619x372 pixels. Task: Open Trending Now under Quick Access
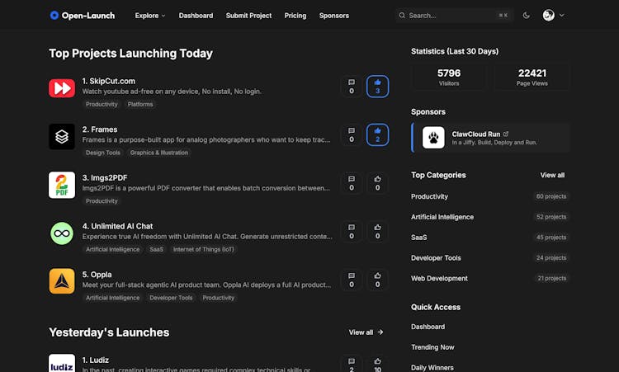click(432, 347)
